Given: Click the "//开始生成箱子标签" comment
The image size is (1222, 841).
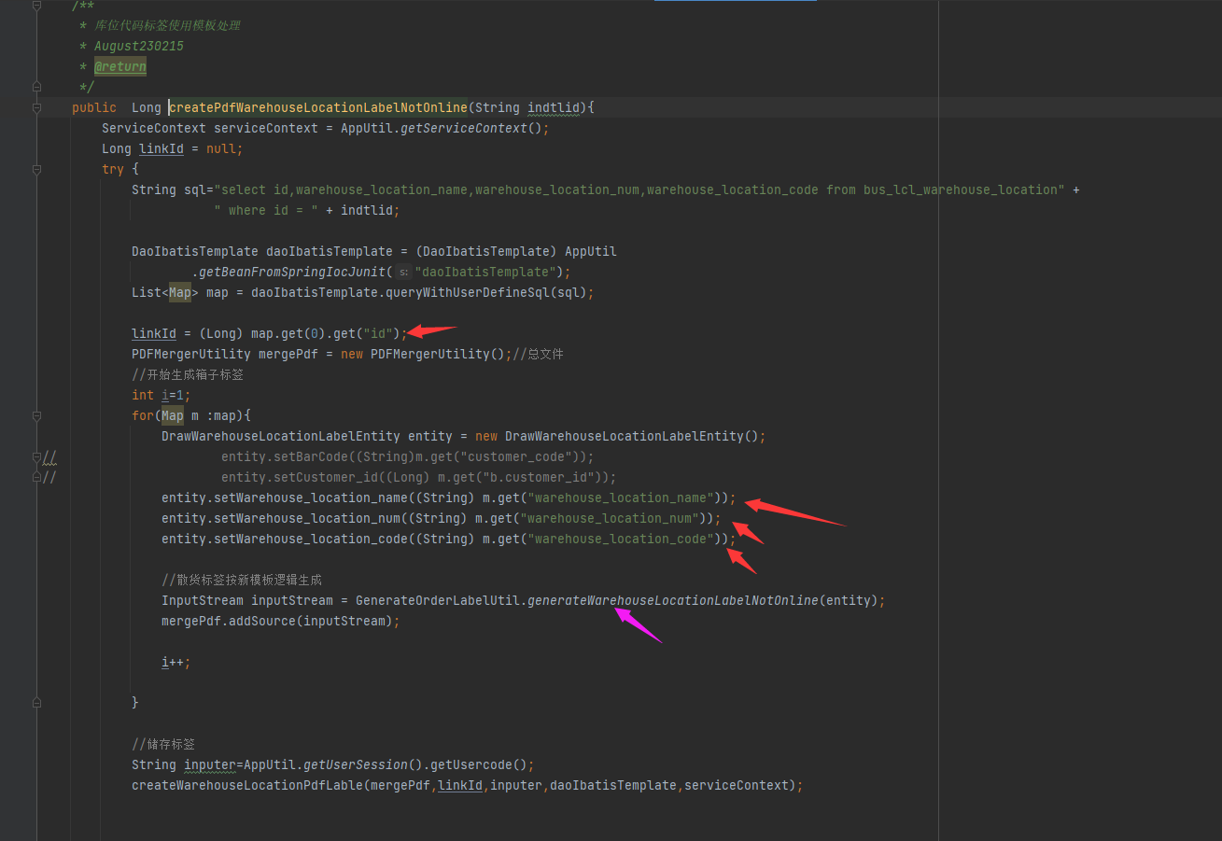Looking at the screenshot, I should (188, 374).
